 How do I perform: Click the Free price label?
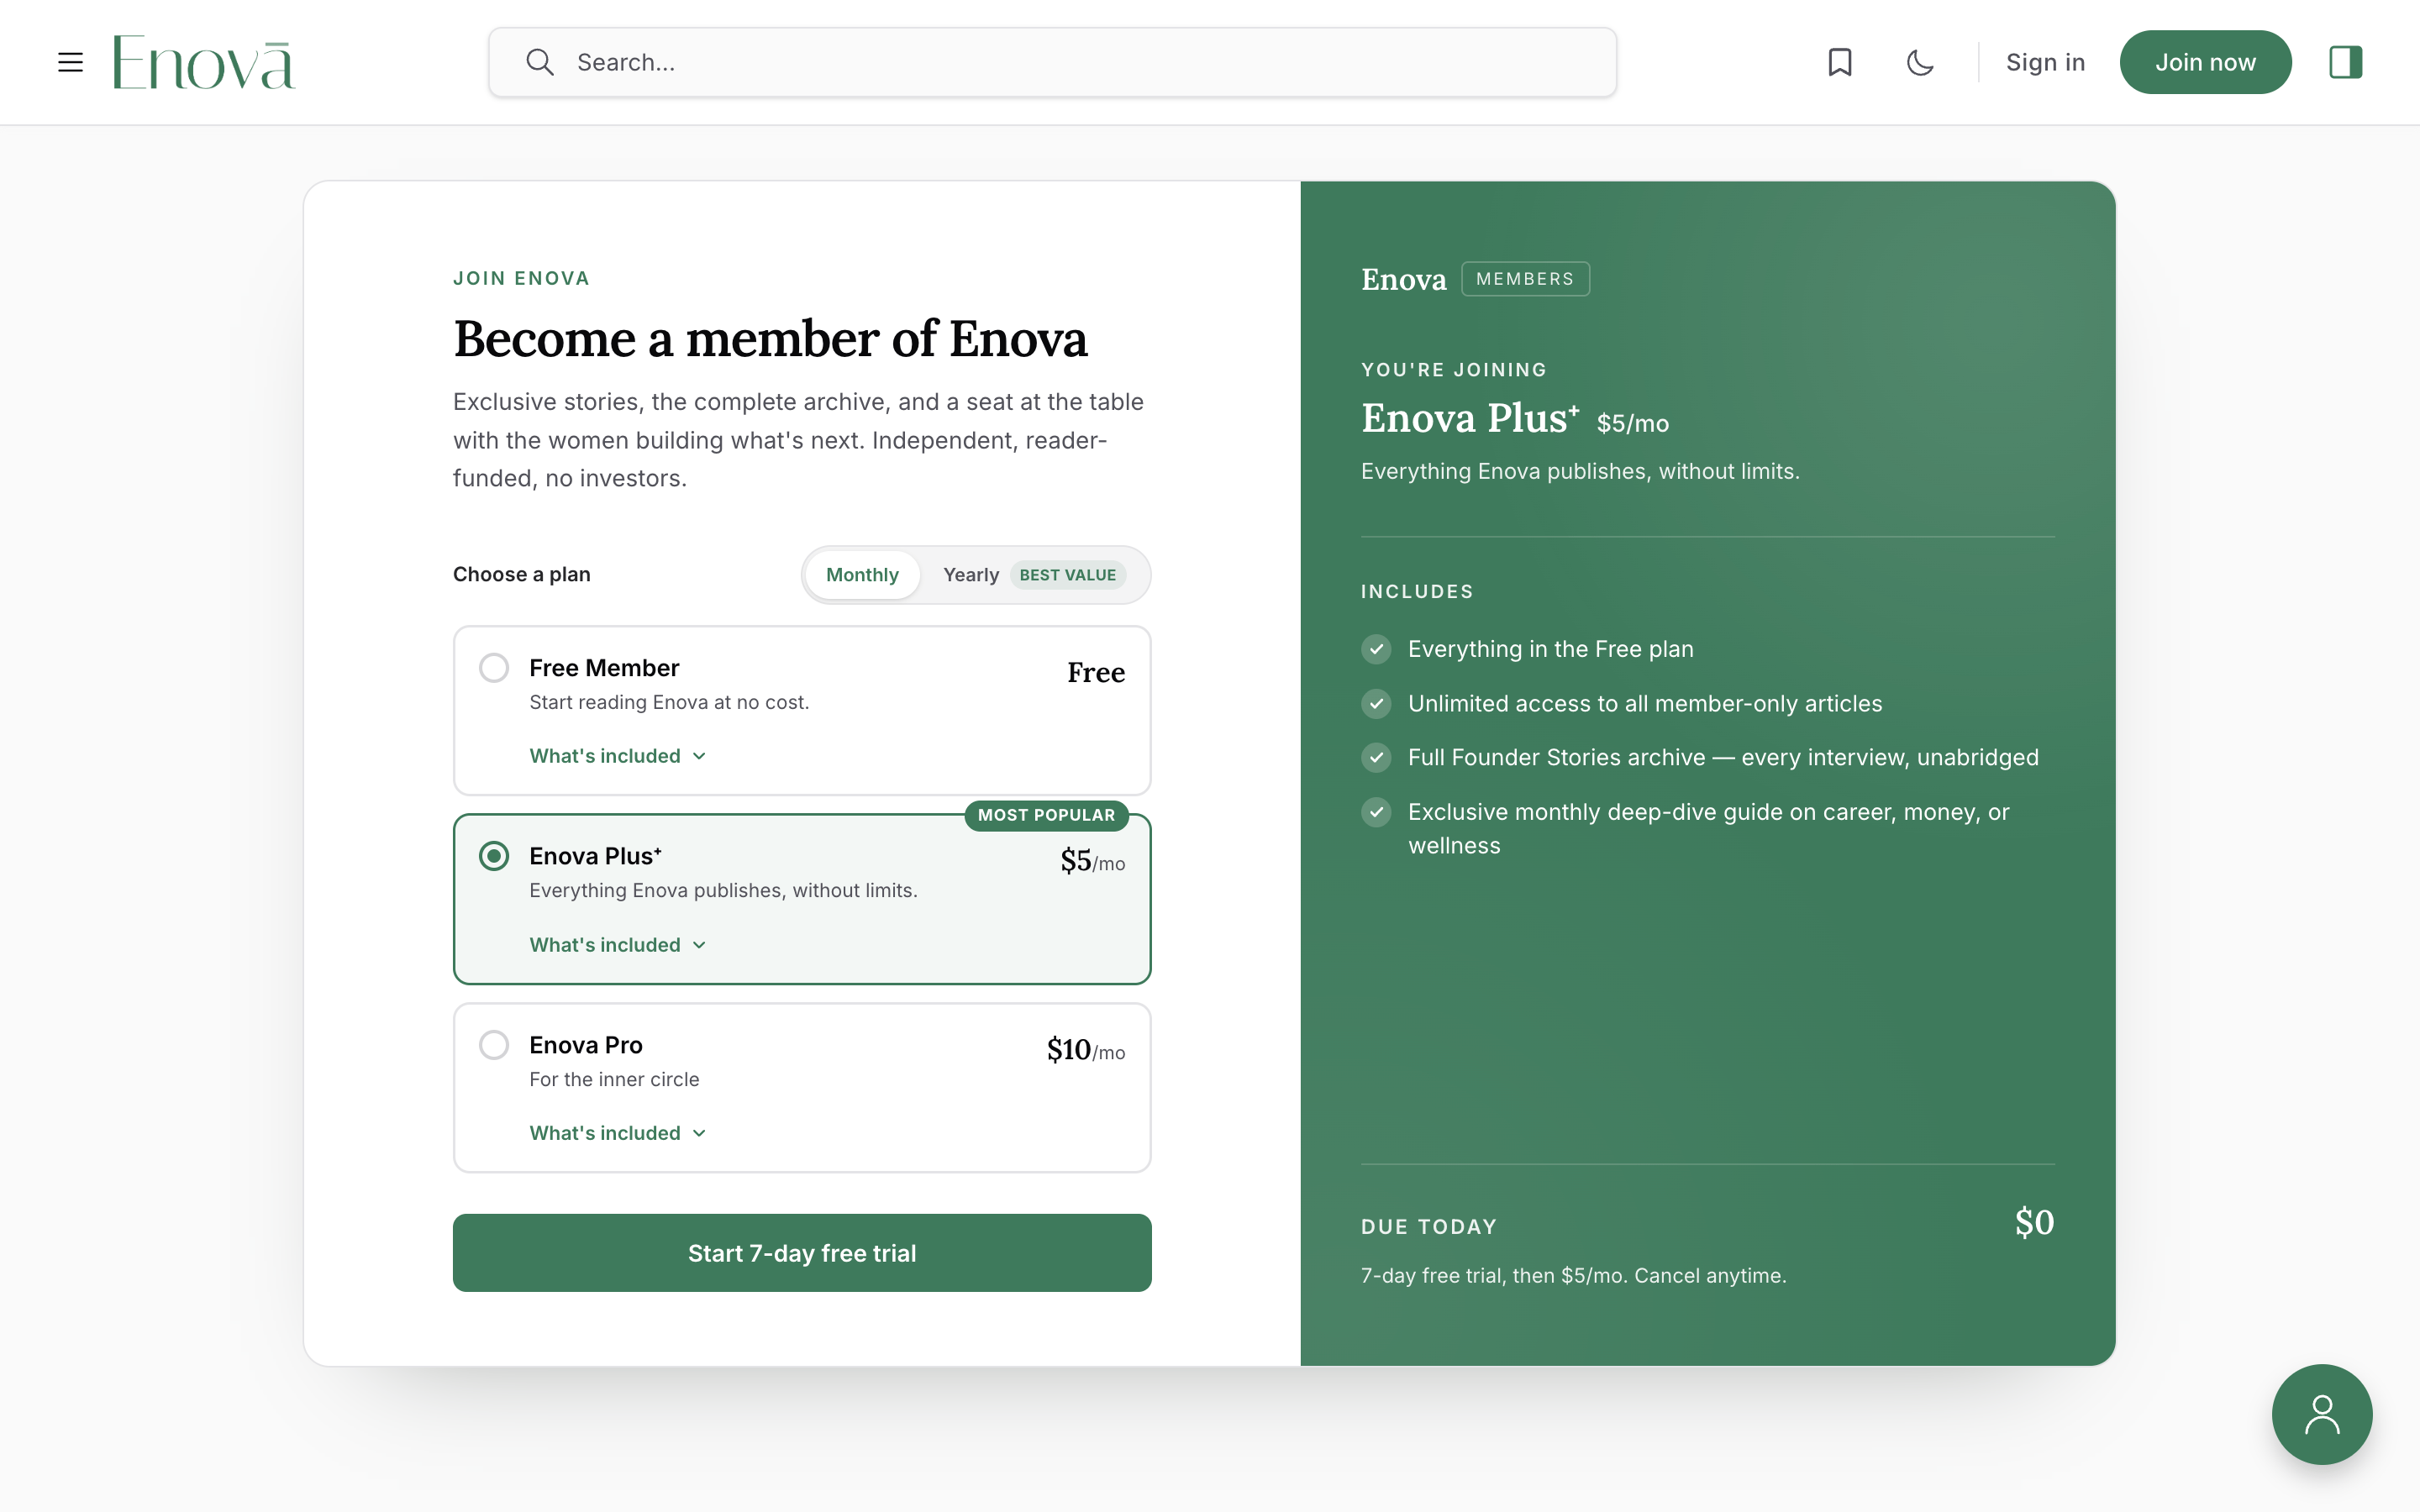[x=1096, y=672]
